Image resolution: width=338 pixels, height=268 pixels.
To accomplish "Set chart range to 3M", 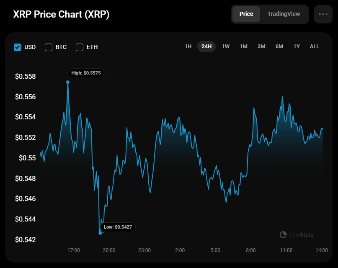I will pyautogui.click(x=261, y=46).
